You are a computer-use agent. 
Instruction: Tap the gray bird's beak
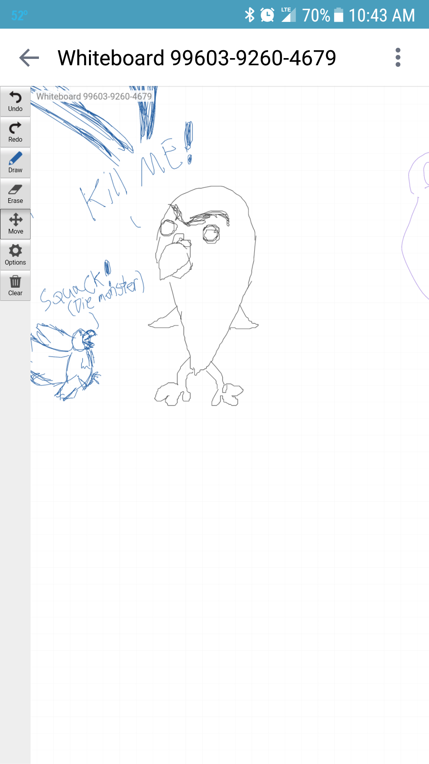(175, 259)
